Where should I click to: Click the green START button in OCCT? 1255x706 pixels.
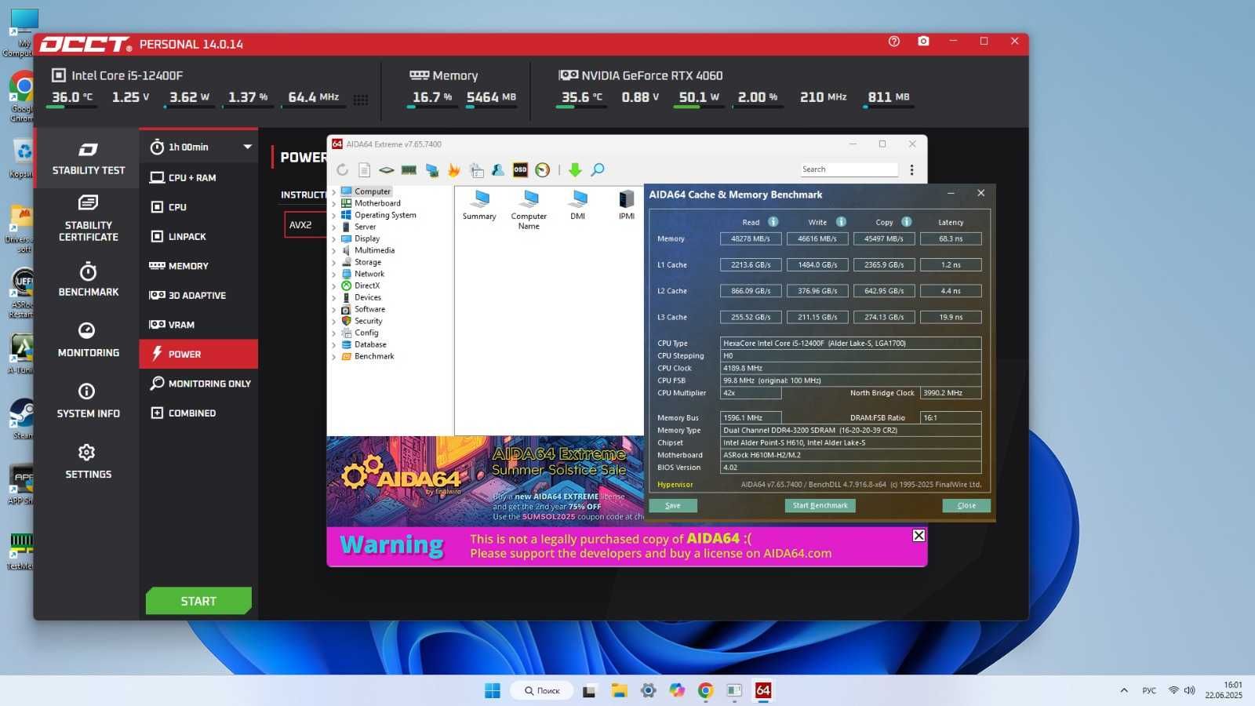coord(198,601)
